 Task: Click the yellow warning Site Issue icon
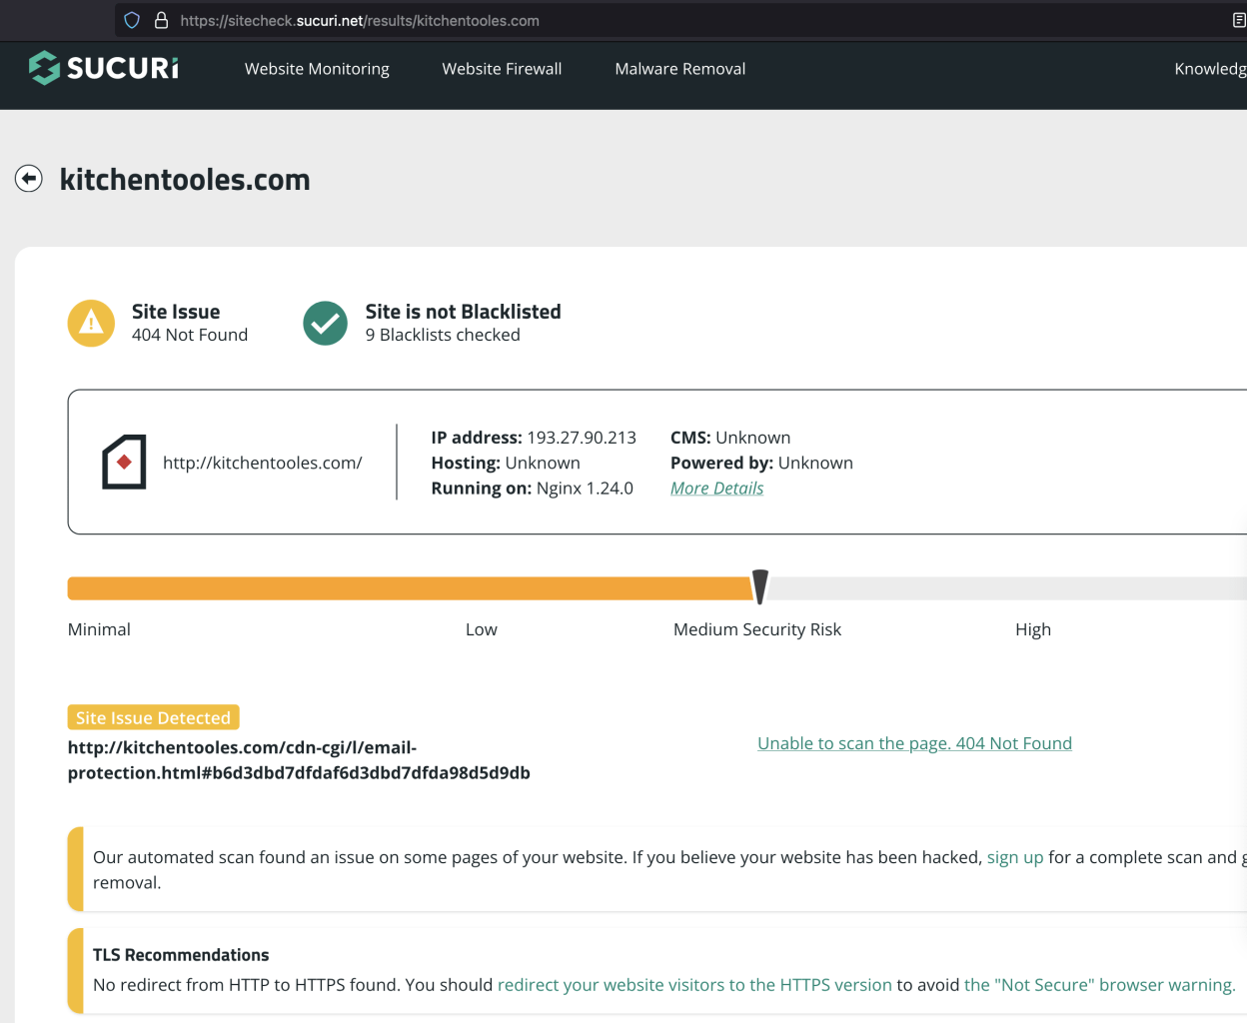[91, 323]
